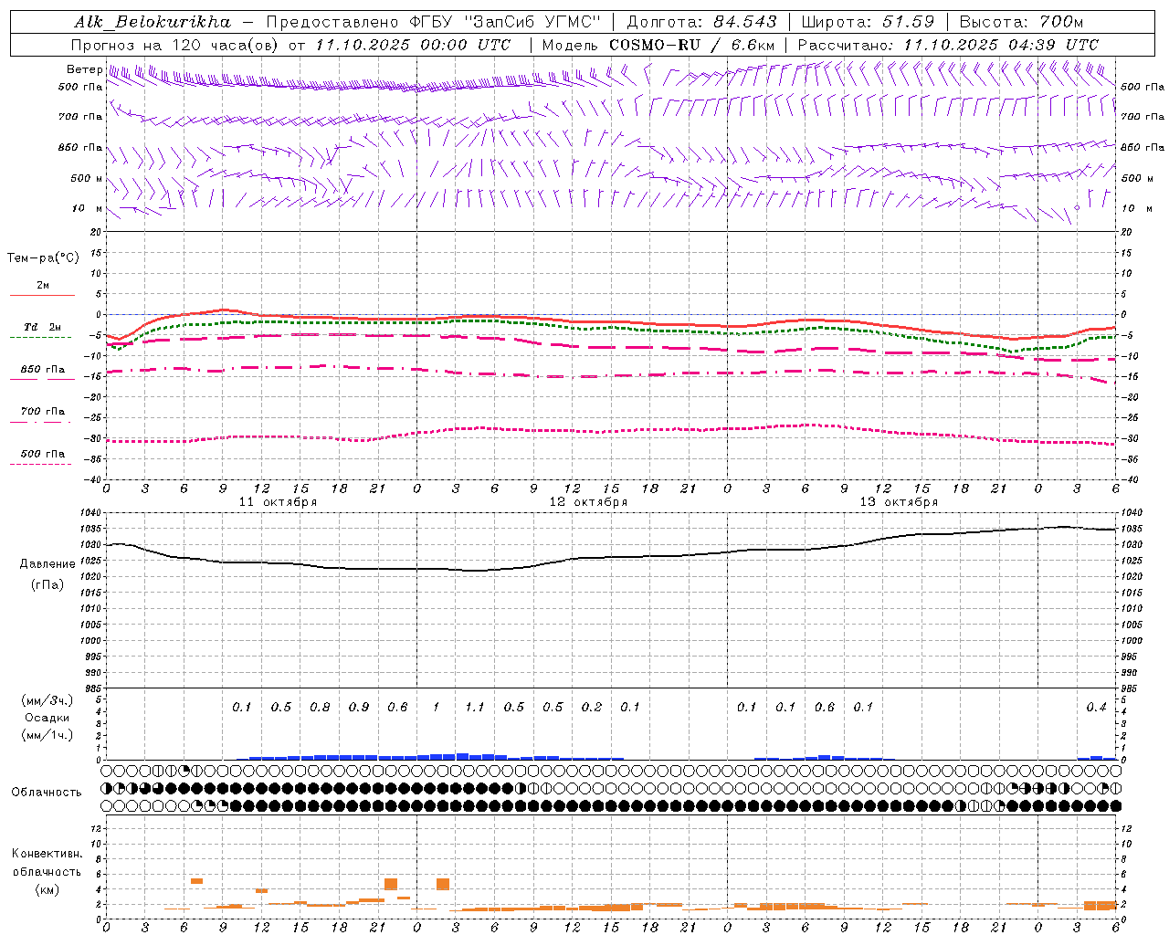The image size is (1169, 935).
Task: Click the Td 2м dew point legend entry
Action: [x=42, y=327]
